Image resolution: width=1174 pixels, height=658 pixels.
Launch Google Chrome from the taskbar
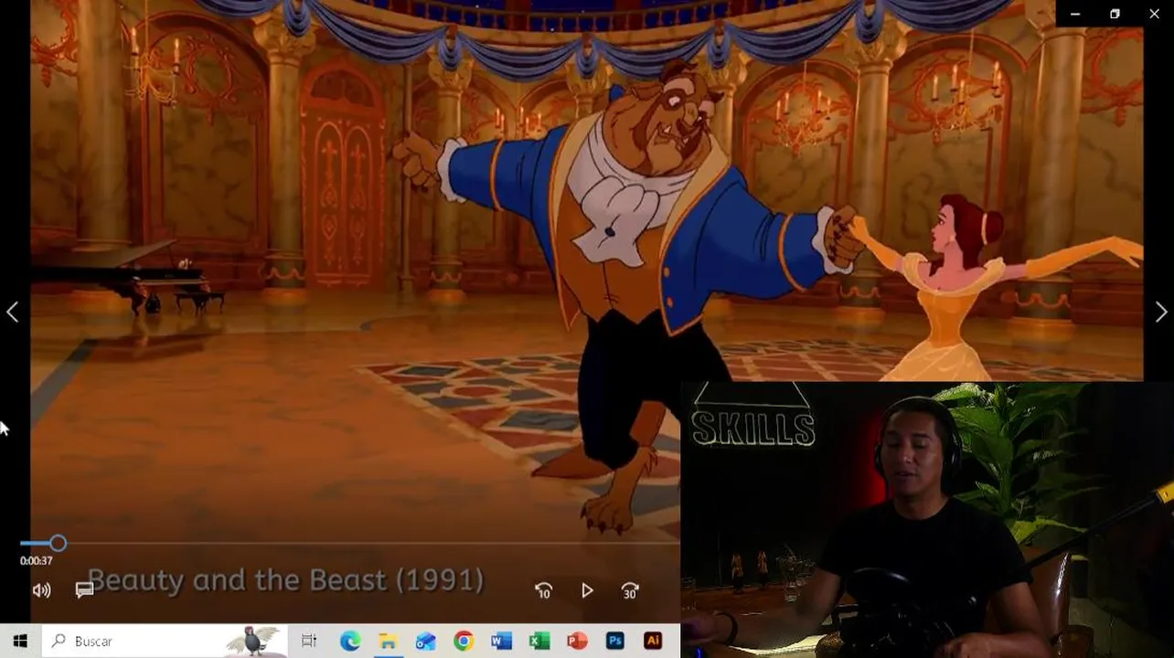(464, 642)
